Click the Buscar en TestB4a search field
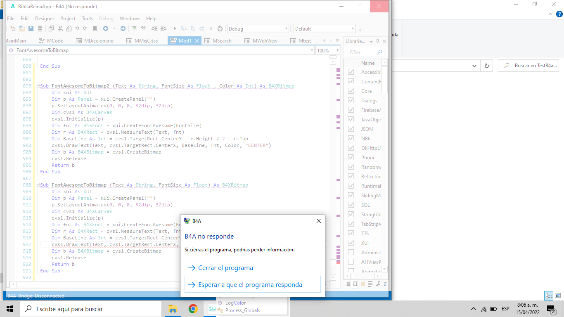Screen dimensions: 564x317 pos(528,66)
